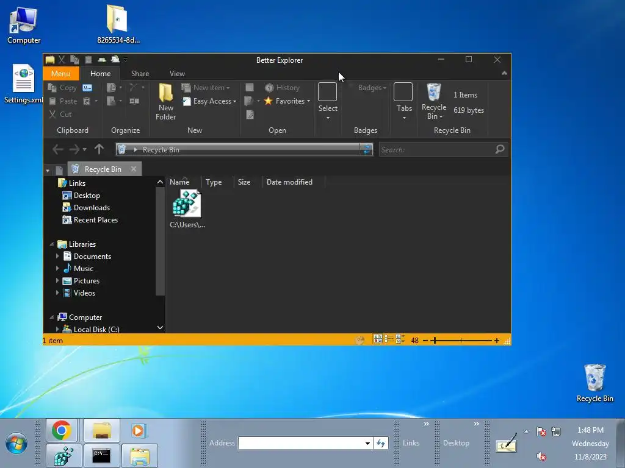Image resolution: width=625 pixels, height=468 pixels.
Task: Collapse the ribbon with the top-right chevron
Action: tap(504, 73)
